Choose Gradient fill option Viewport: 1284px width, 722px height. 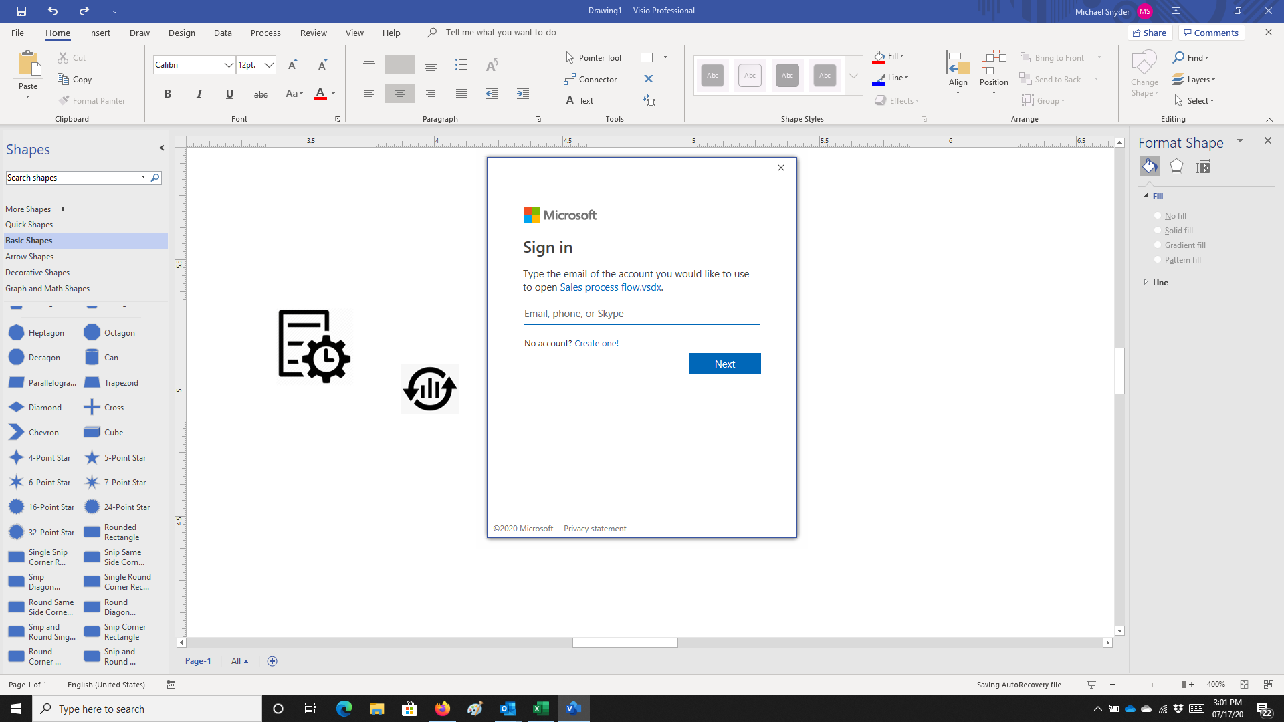[1158, 245]
